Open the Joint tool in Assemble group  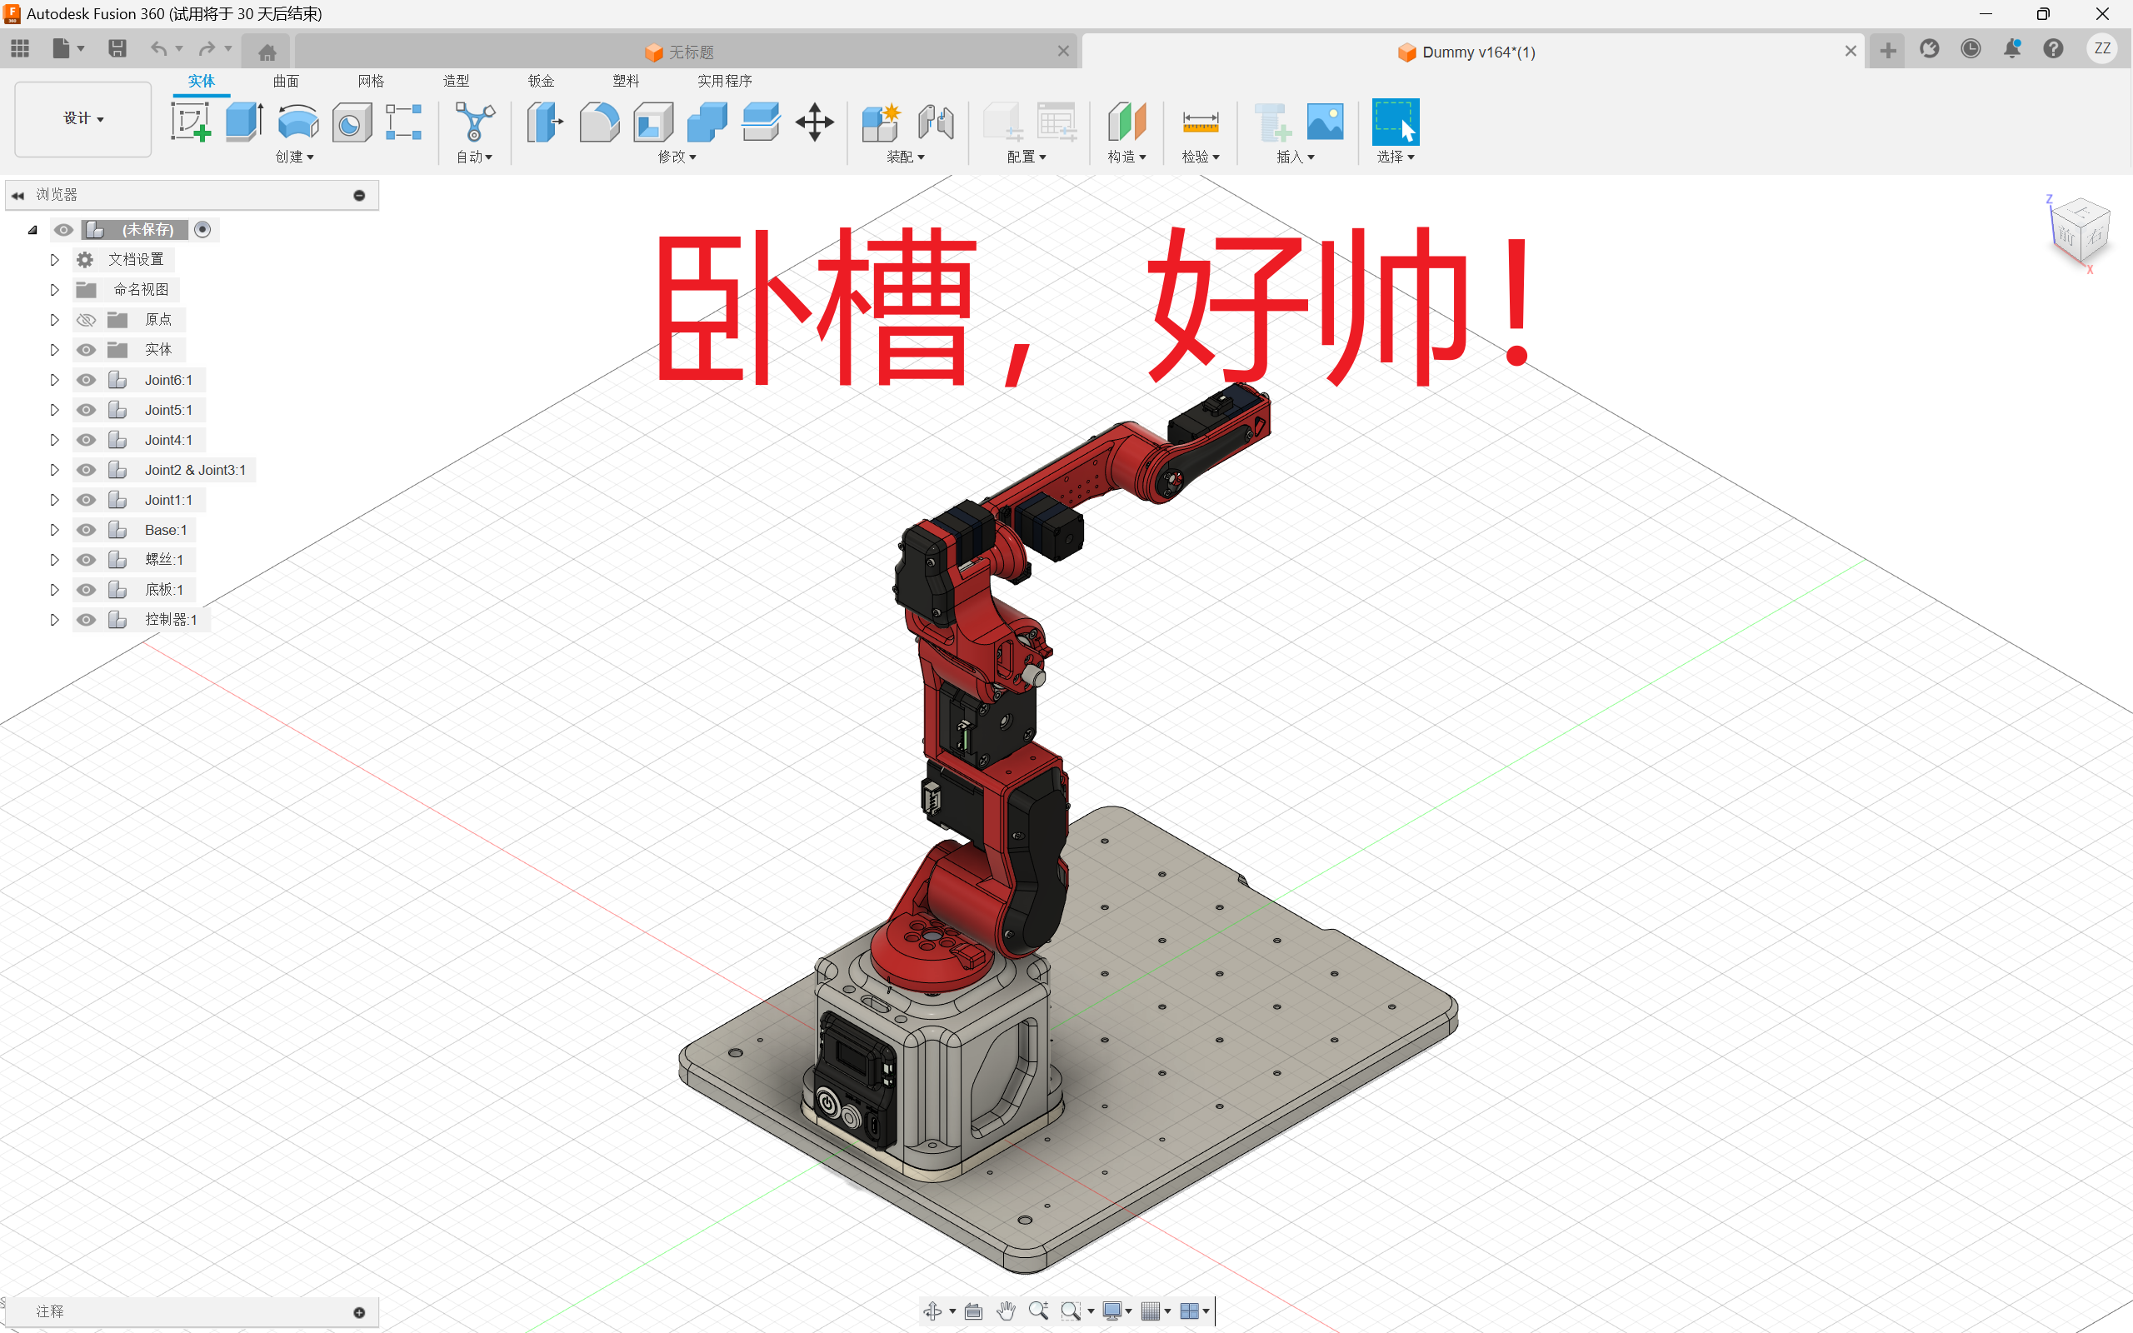click(x=935, y=122)
